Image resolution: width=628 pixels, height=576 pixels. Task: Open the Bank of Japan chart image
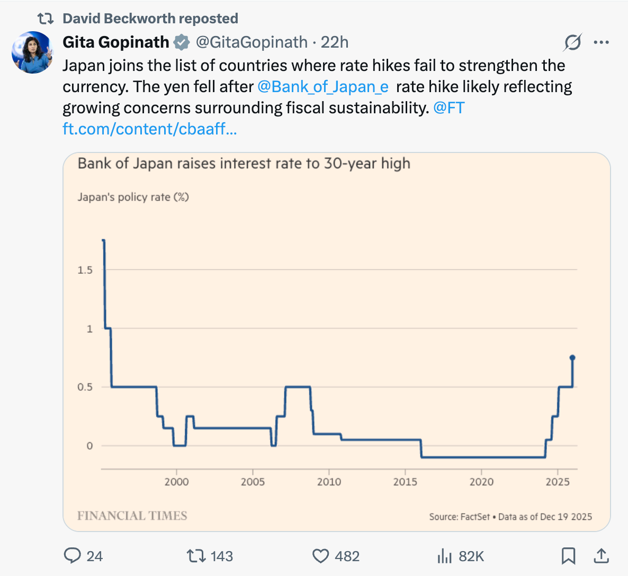tap(336, 341)
